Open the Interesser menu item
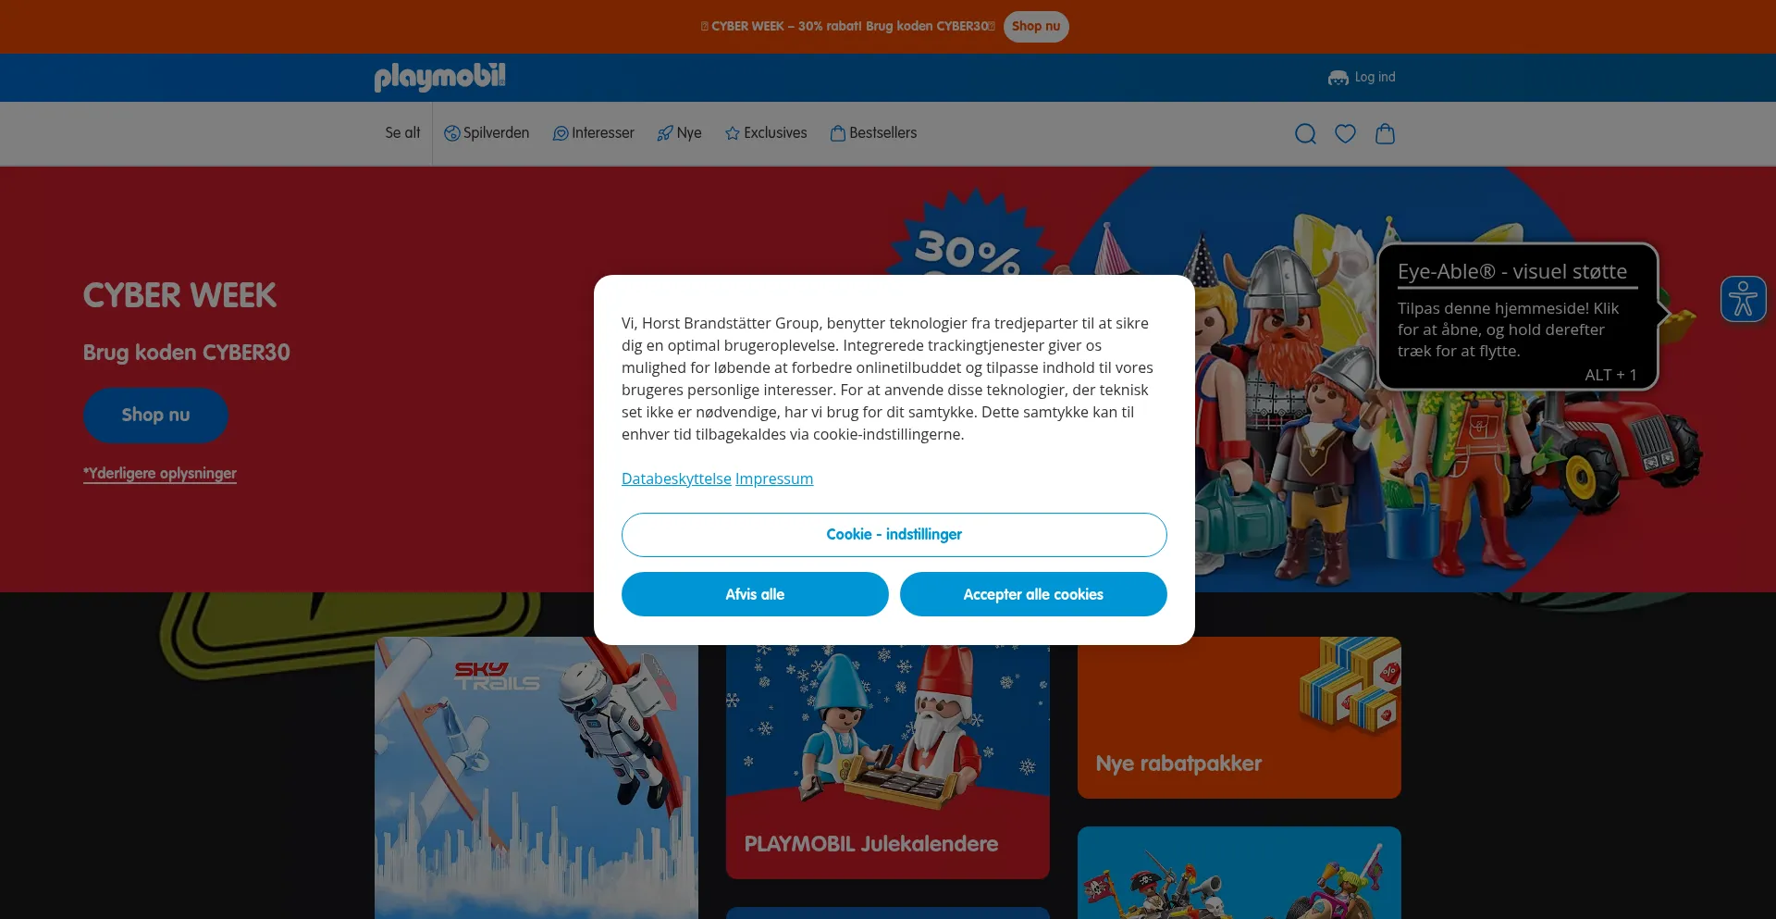This screenshot has width=1776, height=919. click(x=594, y=133)
